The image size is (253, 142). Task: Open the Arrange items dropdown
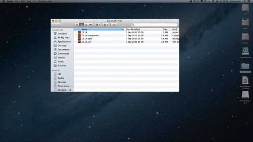[x=106, y=24]
